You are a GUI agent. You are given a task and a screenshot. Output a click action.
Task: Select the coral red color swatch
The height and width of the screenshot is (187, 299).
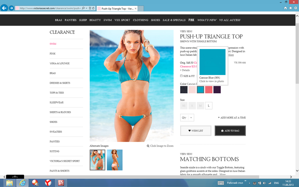tap(209, 89)
